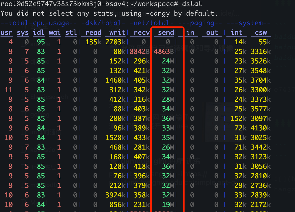Click the 4863B send value
Image resolution: width=295 pixels, height=212 pixels.
click(164, 52)
